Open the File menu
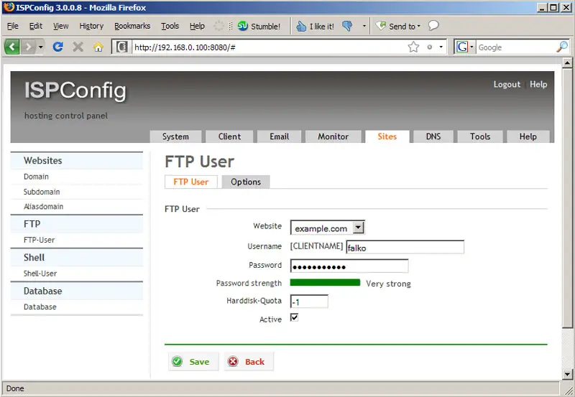575x397 pixels. point(12,26)
